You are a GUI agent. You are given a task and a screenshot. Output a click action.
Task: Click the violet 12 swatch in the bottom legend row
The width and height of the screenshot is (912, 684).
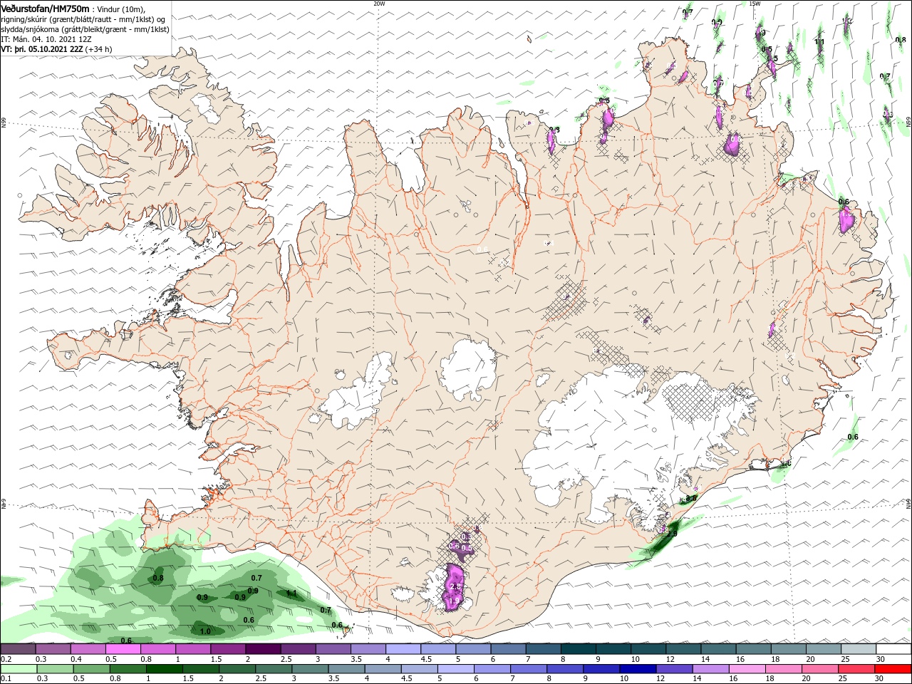[x=674, y=669]
